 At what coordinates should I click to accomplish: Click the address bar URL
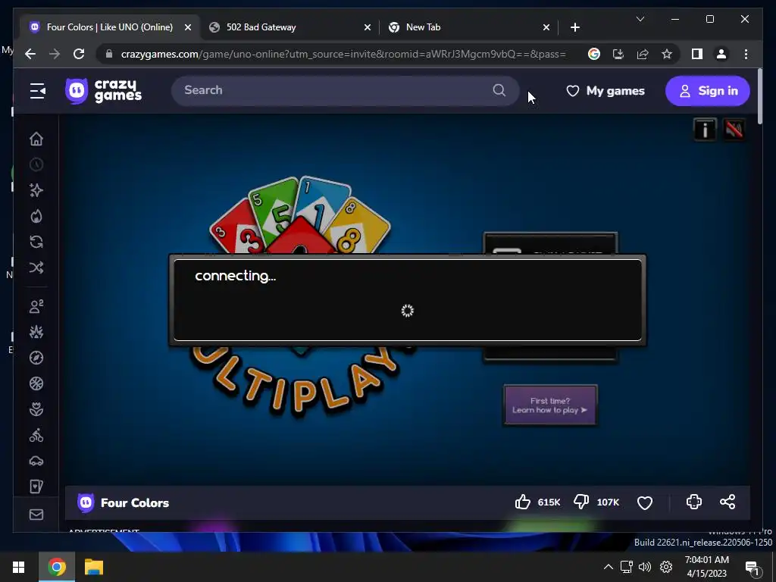(x=343, y=54)
